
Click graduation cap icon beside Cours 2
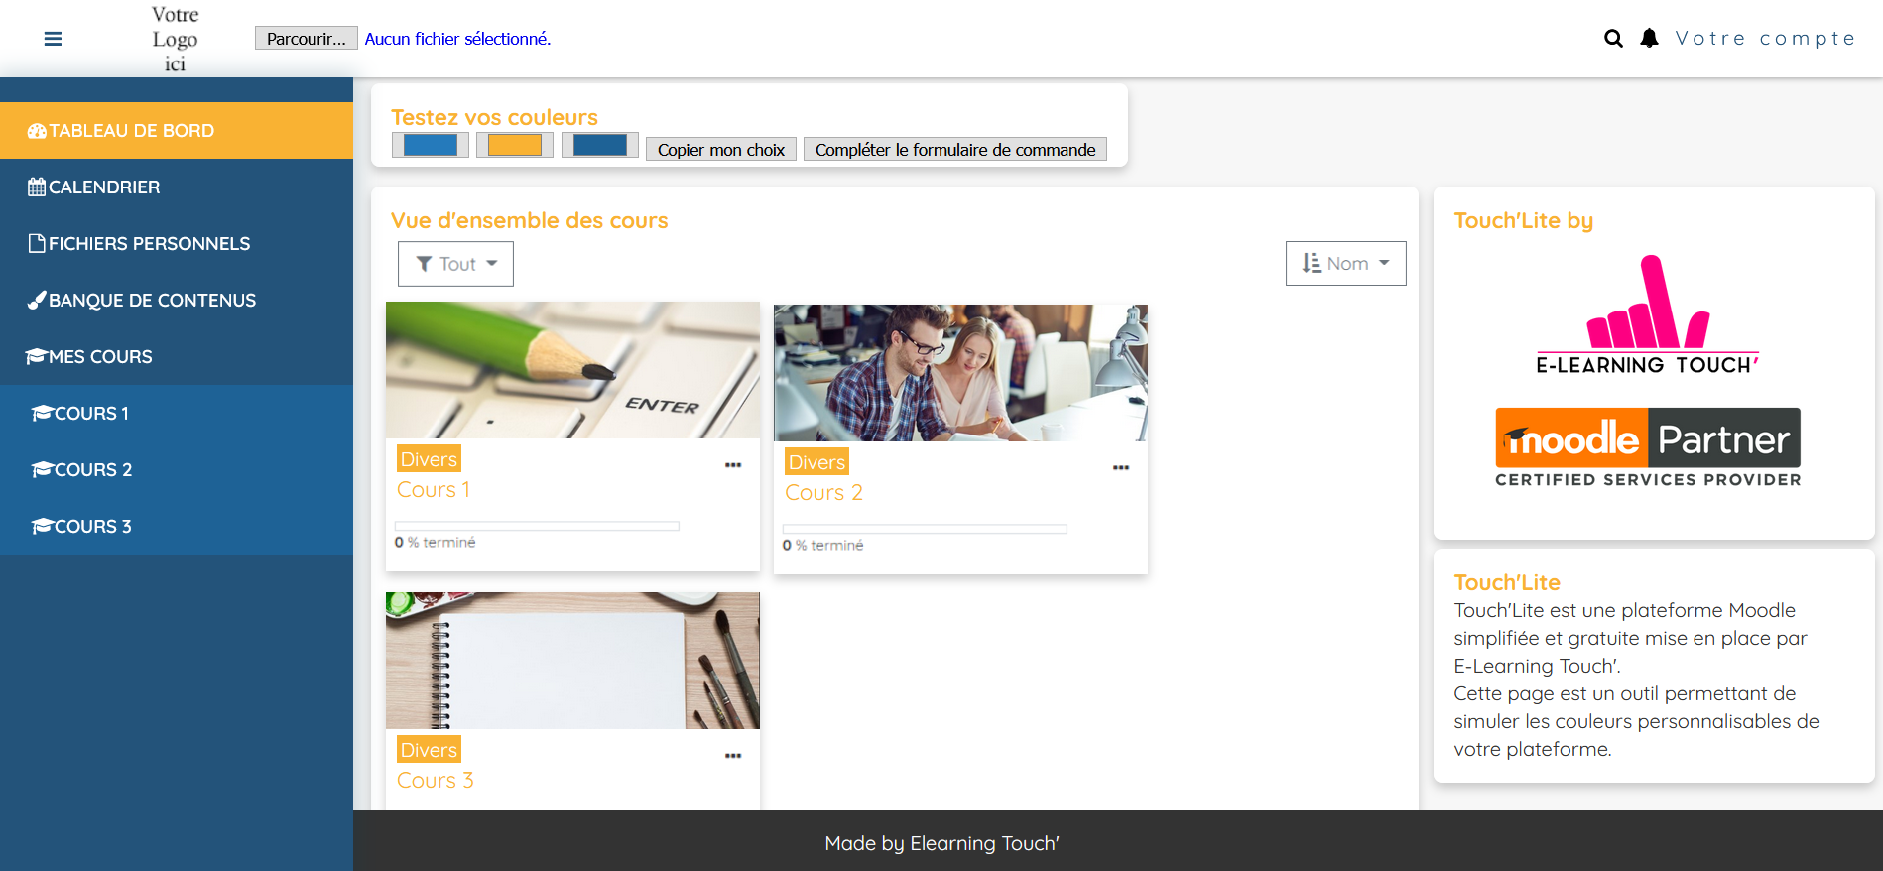(42, 469)
